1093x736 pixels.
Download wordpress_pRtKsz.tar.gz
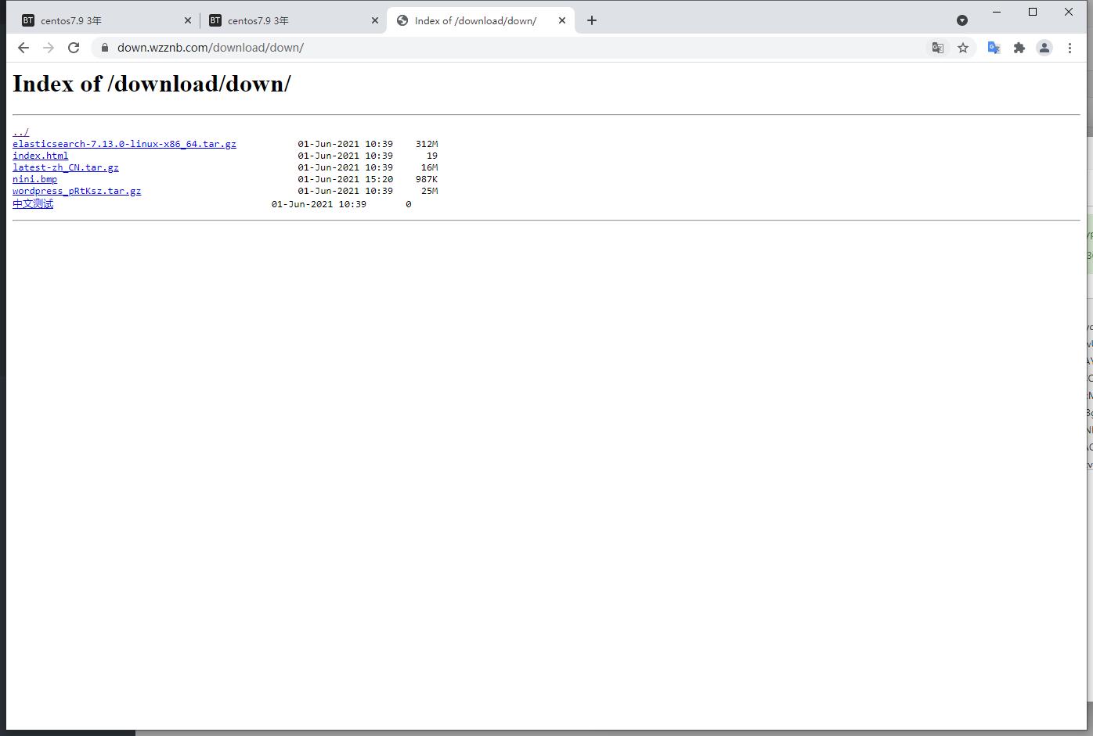(x=77, y=191)
